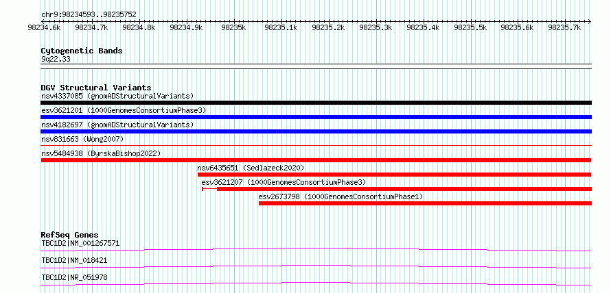This screenshot has width=611, height=293.
Task: Open esv2673798 (1000GenomesConsortiumPhase1) label
Action: (x=341, y=196)
